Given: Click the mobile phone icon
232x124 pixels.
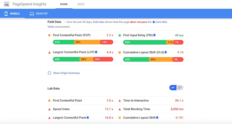Looking at the screenshot, I should pyautogui.click(x=6, y=14).
